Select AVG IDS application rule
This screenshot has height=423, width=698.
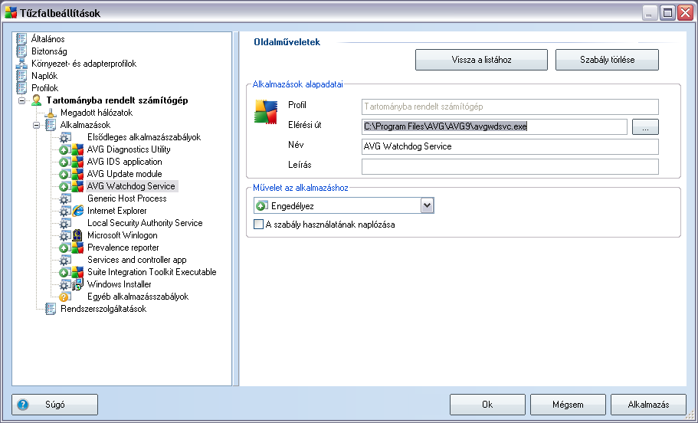(124, 162)
